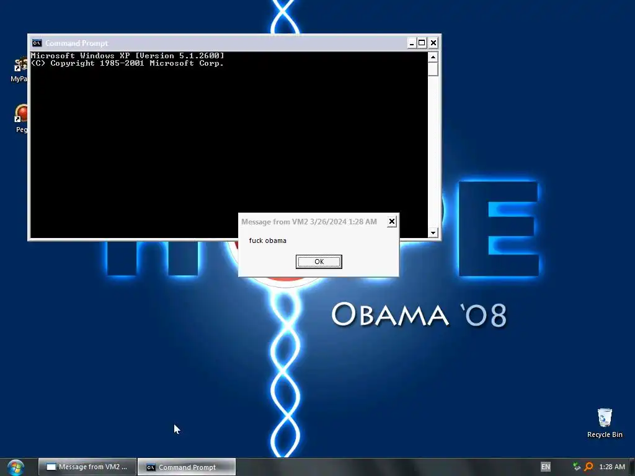Click the Command Prompt scrollbar up arrow

(433, 57)
